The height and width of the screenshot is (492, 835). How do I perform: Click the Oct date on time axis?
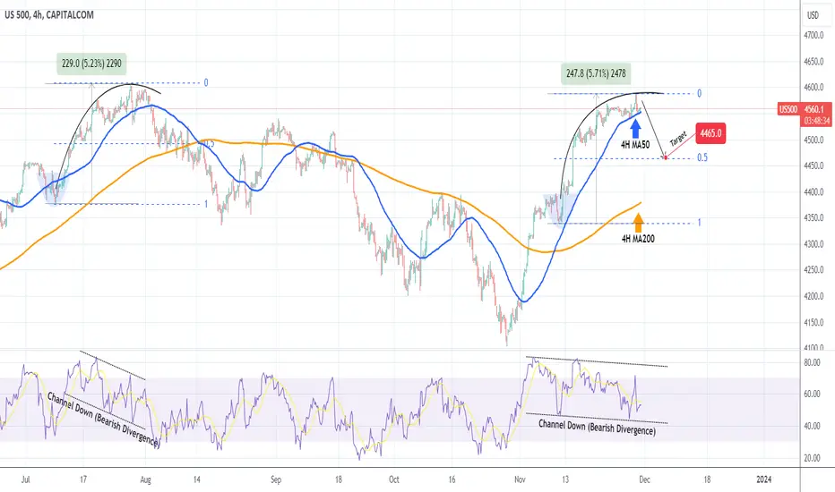(x=394, y=479)
